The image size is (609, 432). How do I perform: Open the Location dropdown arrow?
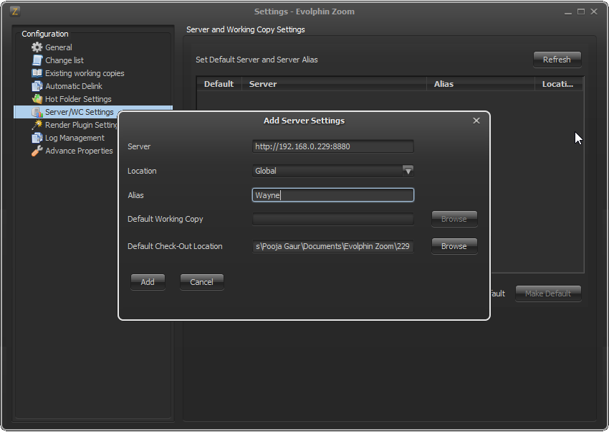point(408,171)
